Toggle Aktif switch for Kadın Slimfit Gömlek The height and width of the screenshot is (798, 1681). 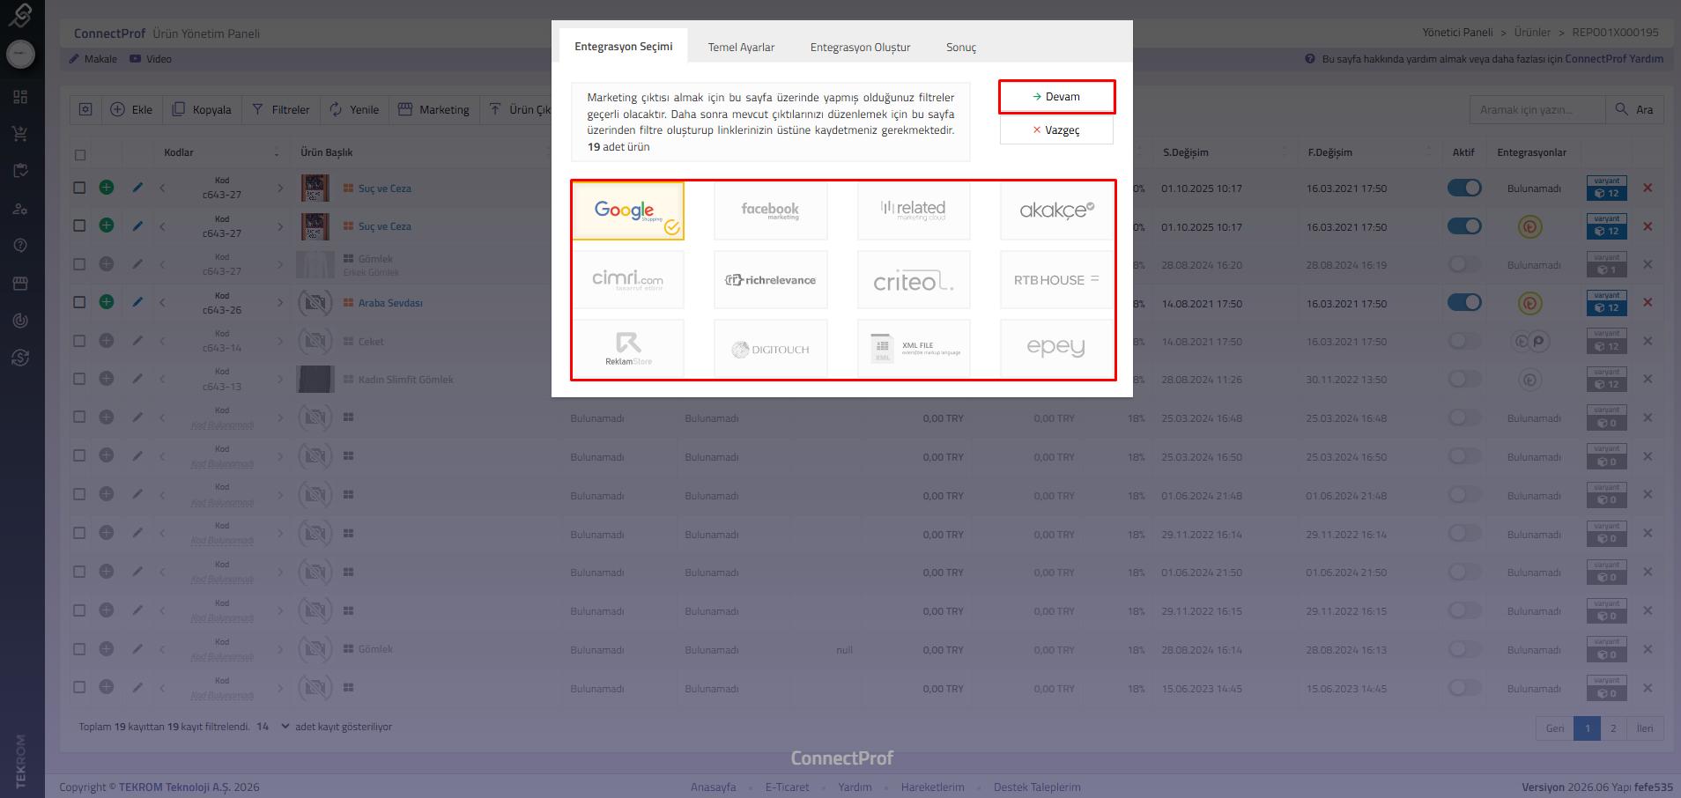pos(1464,379)
